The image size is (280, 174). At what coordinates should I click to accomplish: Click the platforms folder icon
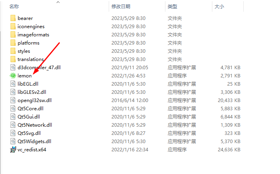click(13, 43)
